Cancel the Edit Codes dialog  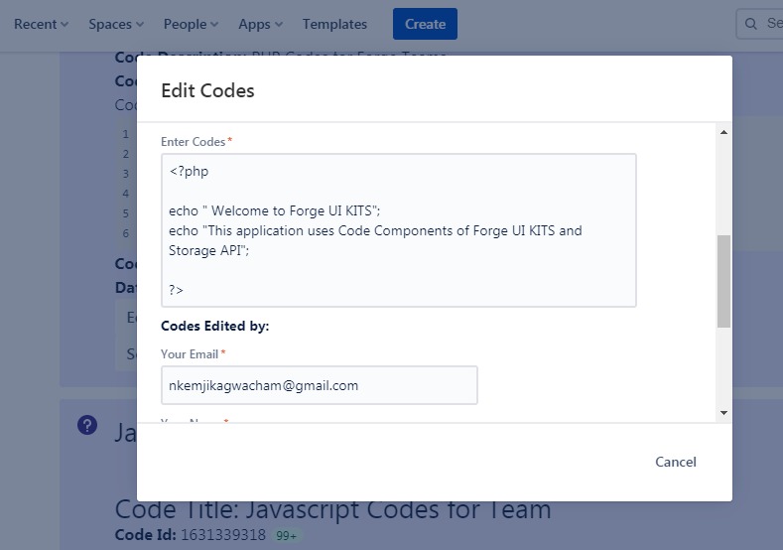click(676, 462)
